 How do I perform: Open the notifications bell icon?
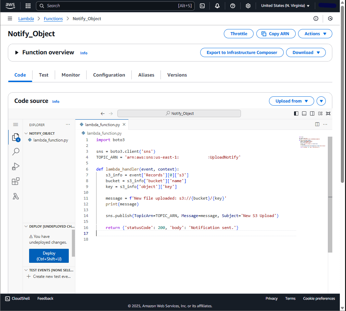click(217, 6)
